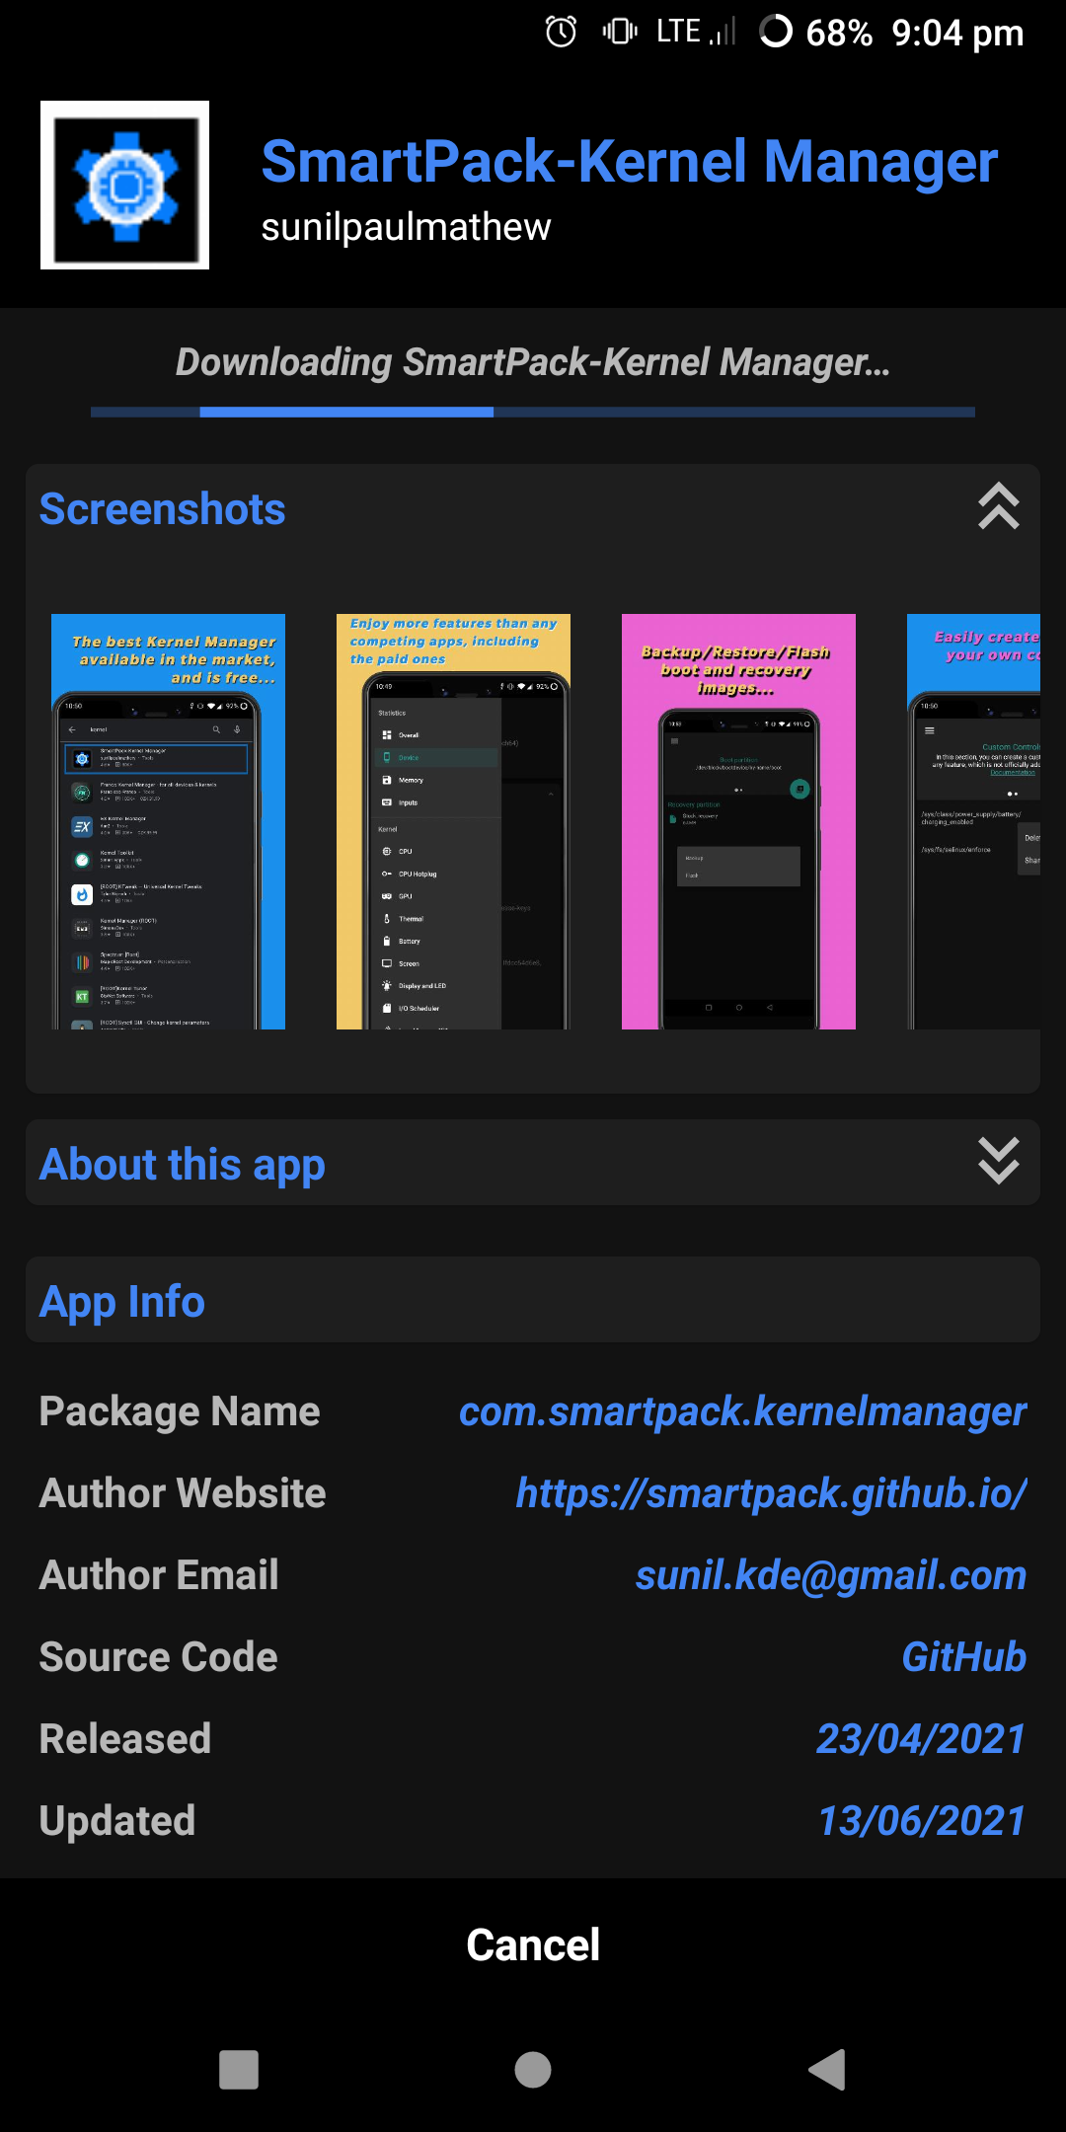Open the pink Backup/Restore/Flash screenshot
This screenshot has width=1066, height=2132.
pos(738,821)
